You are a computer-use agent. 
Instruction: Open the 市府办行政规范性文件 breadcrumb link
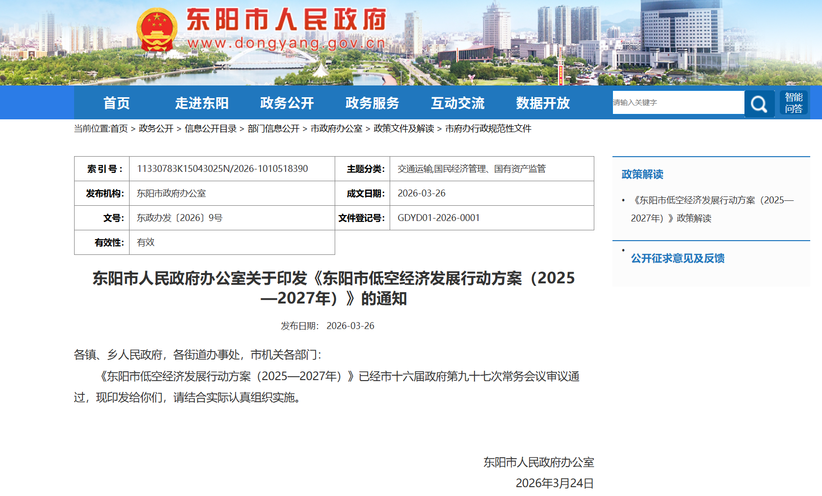point(489,129)
